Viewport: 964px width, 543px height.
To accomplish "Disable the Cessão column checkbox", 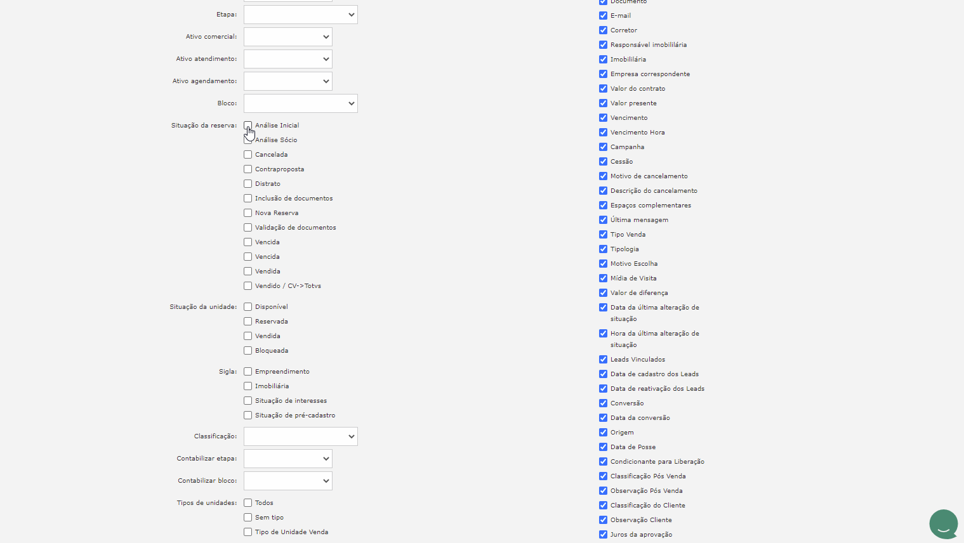I will click(x=604, y=162).
